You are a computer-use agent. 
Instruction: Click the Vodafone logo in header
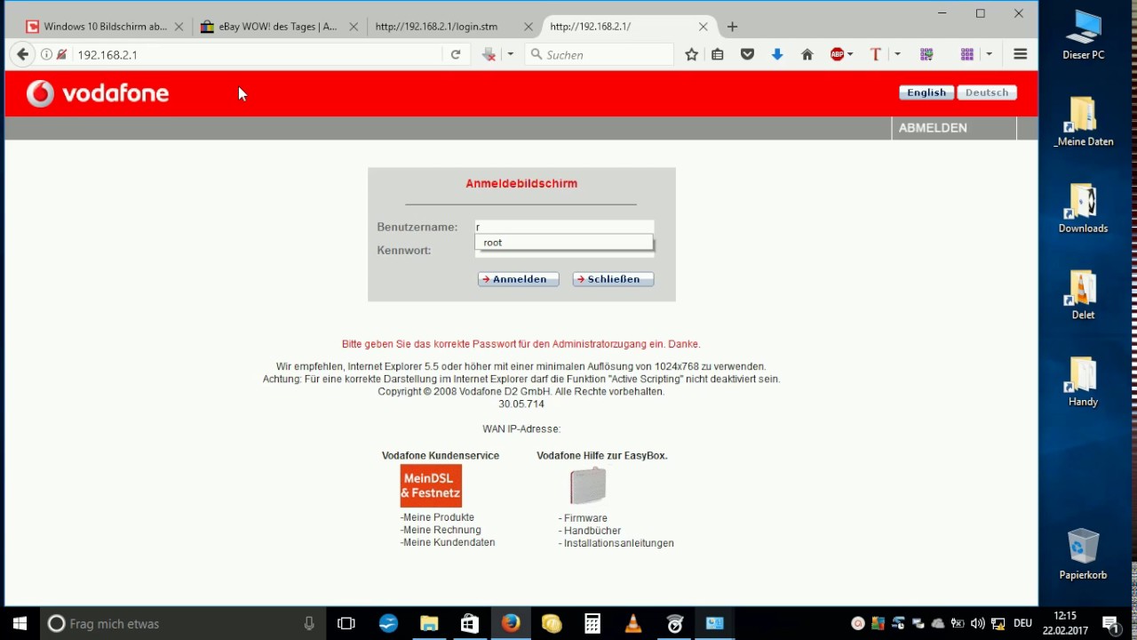(97, 93)
